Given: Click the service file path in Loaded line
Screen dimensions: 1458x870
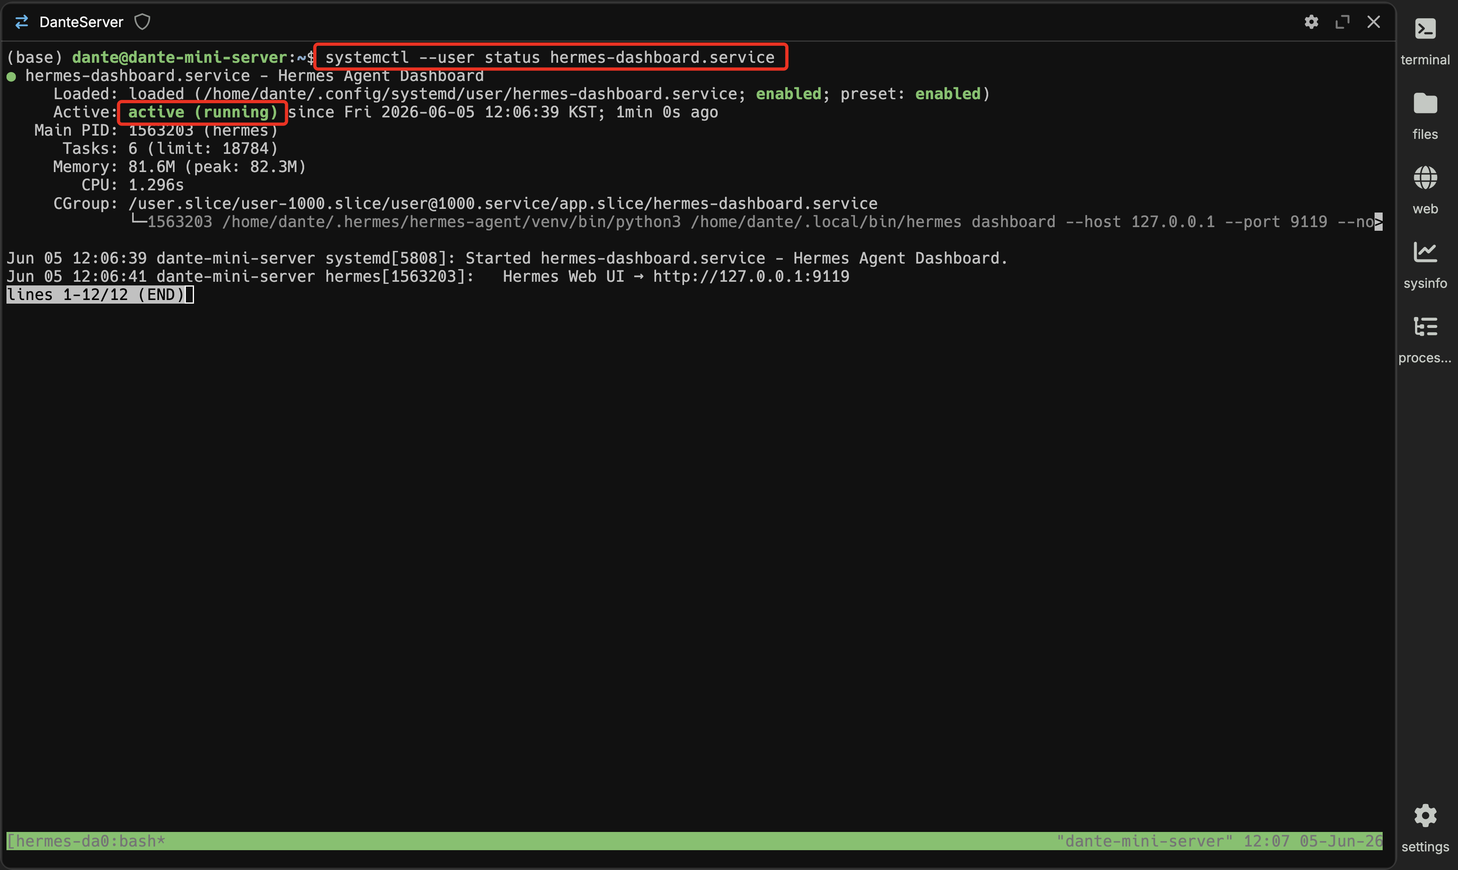Looking at the screenshot, I should pyautogui.click(x=470, y=94).
